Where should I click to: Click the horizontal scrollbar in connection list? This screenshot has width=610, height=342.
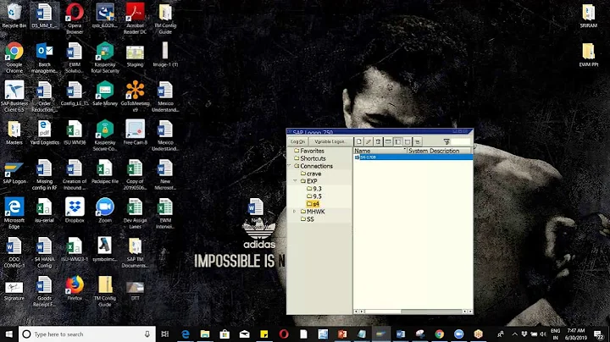413,312
